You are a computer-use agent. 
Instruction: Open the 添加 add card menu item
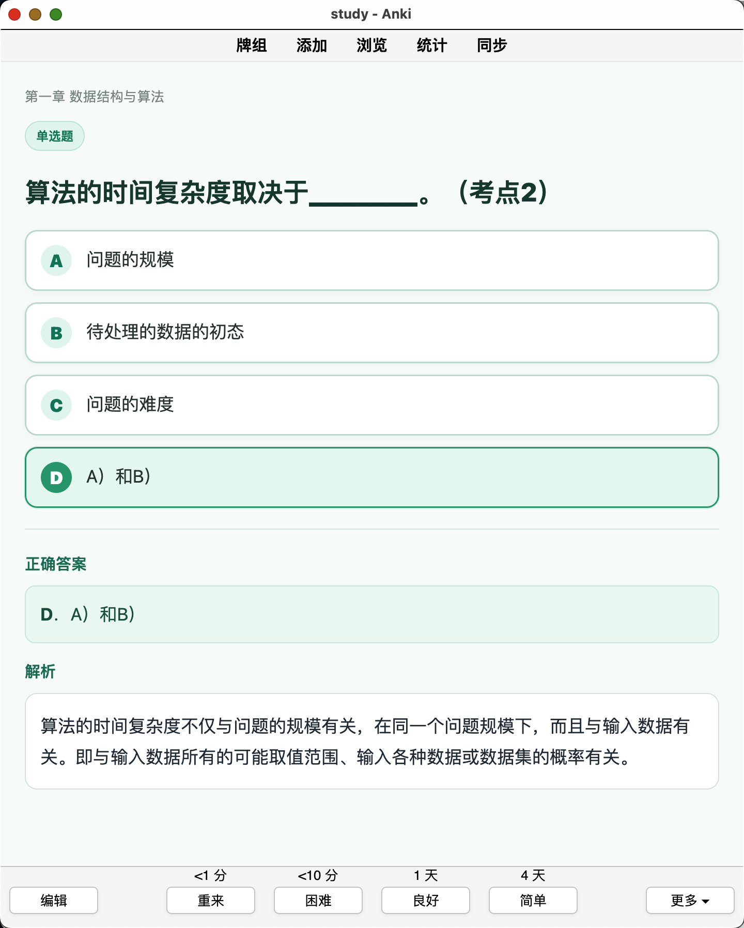coord(312,45)
